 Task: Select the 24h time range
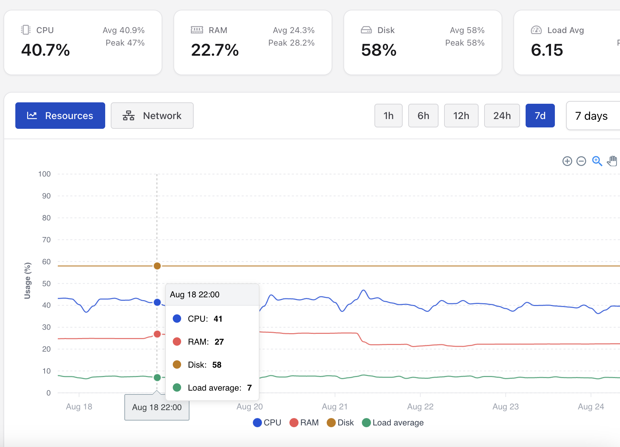(x=502, y=116)
